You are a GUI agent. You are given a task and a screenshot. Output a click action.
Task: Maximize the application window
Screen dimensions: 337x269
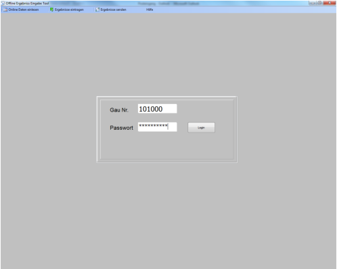click(x=319, y=3)
